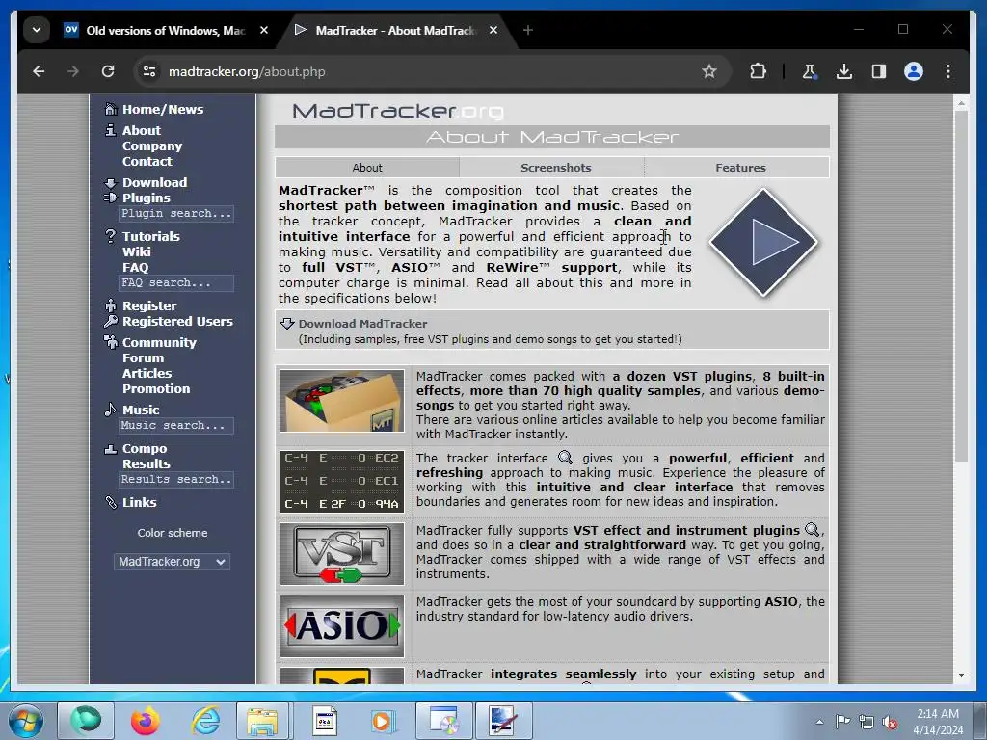This screenshot has width=987, height=740.
Task: Click the Results search field
Action: click(x=176, y=480)
